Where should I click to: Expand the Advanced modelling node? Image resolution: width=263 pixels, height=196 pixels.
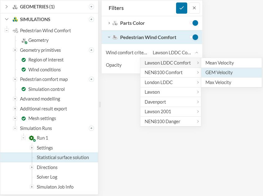(15, 99)
